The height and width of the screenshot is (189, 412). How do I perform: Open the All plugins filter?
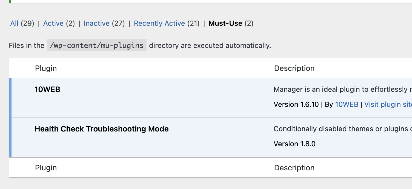pos(14,24)
